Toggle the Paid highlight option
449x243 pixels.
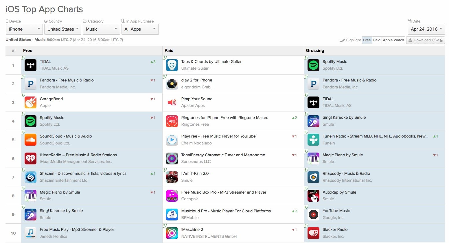(x=377, y=40)
